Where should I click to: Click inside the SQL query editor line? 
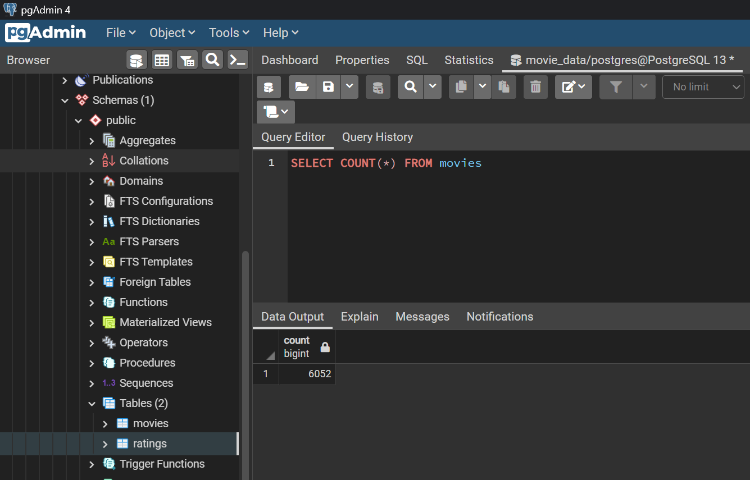tap(386, 163)
